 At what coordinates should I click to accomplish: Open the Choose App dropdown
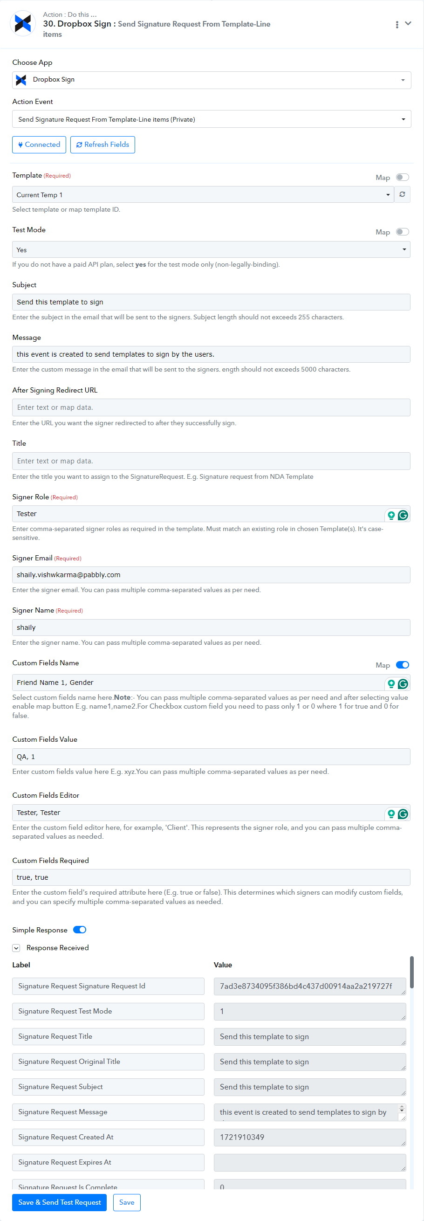[211, 80]
